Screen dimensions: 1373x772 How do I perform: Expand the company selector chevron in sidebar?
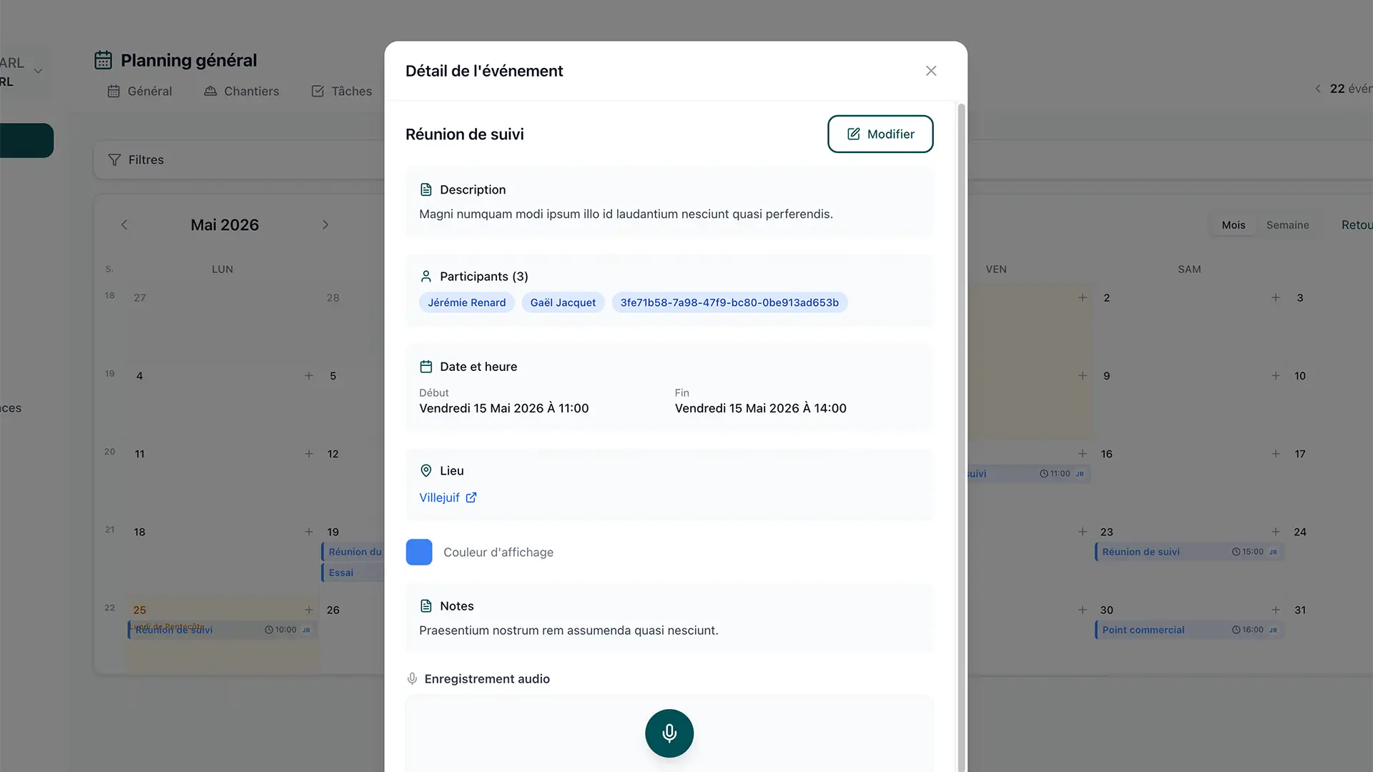39,71
